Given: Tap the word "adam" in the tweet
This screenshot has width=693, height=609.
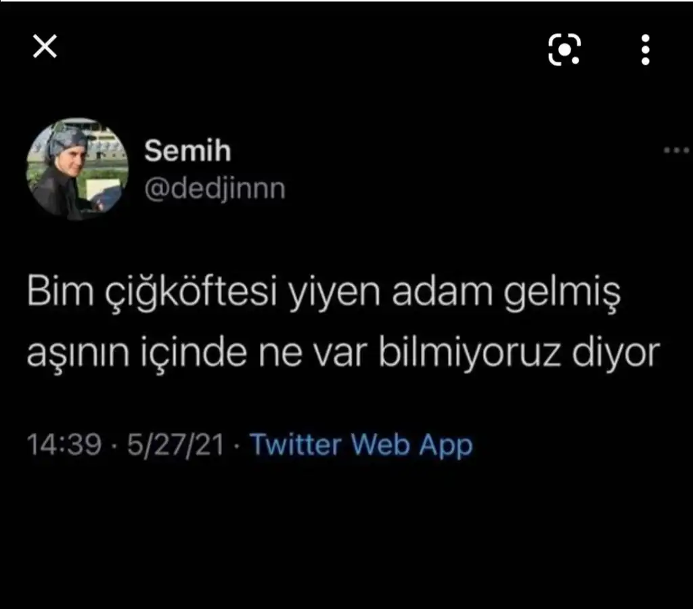Looking at the screenshot, I should tap(443, 291).
